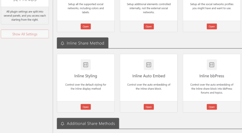This screenshot has height=133, width=242.
Task: Open the Inline bbPress panel
Action: pos(212,107)
